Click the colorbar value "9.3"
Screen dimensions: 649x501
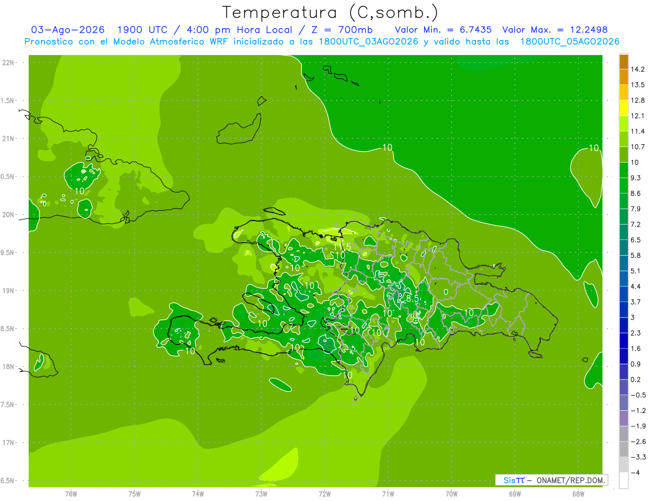point(636,178)
